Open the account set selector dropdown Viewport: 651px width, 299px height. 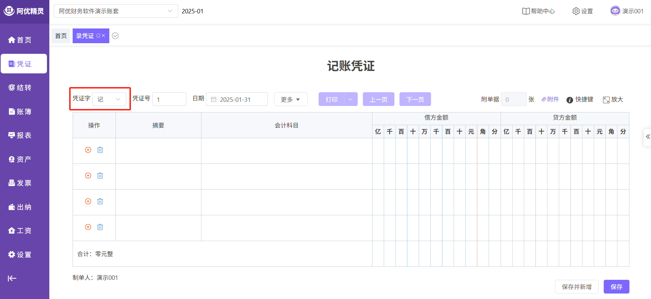pos(116,11)
